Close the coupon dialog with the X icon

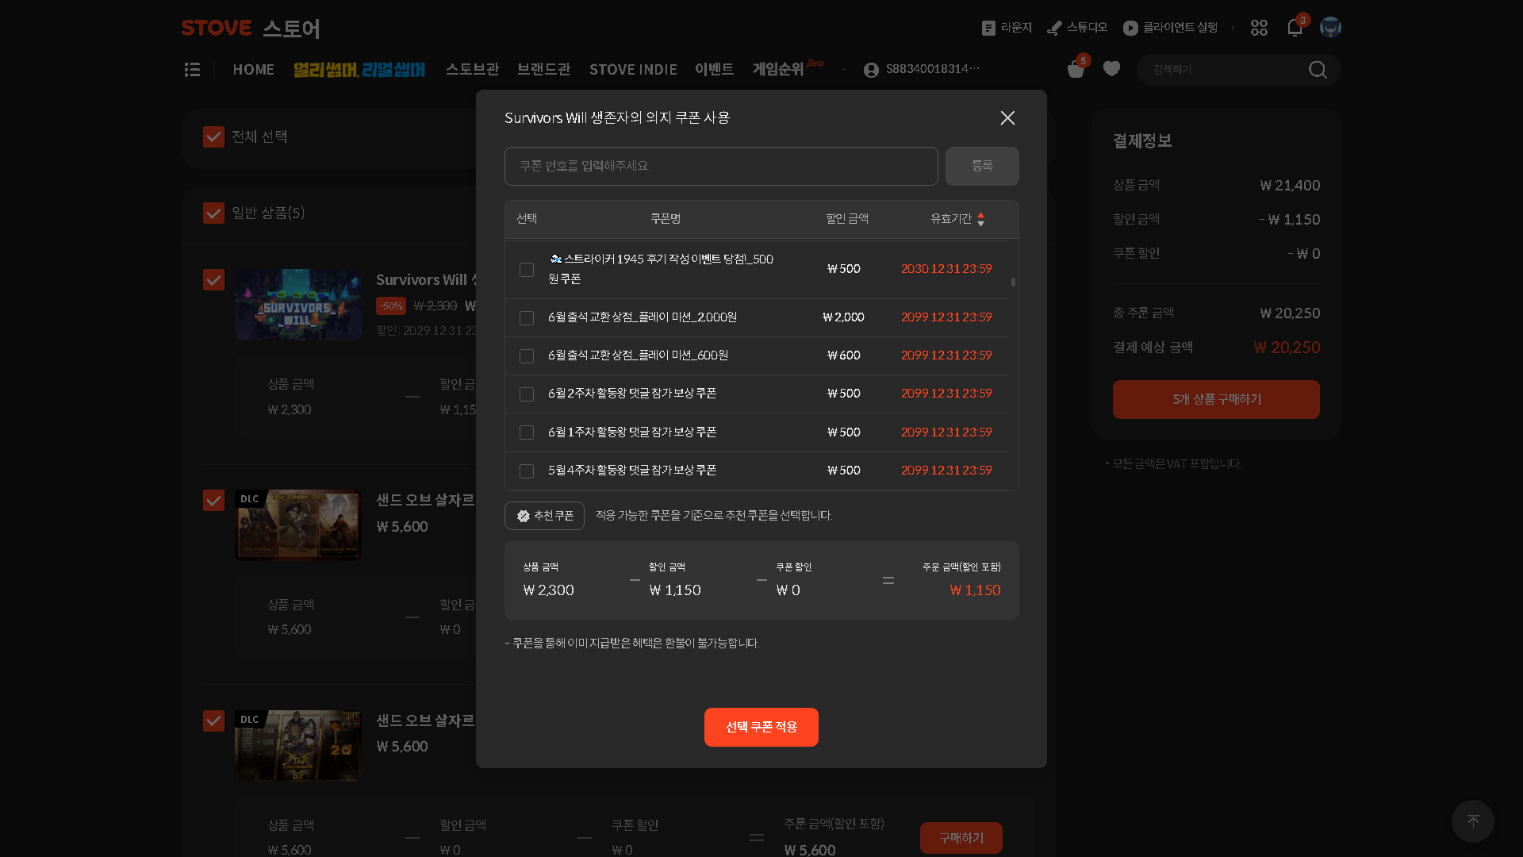coord(1007,118)
